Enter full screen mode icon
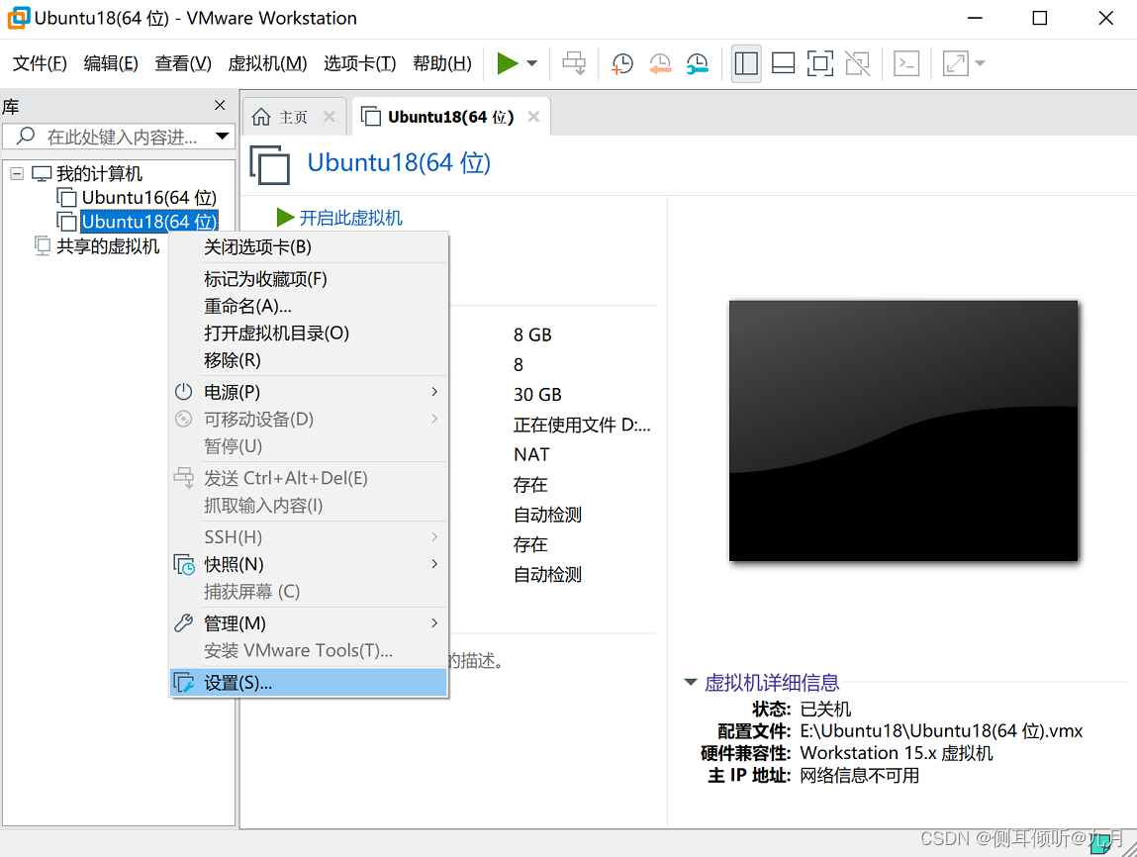 point(820,63)
